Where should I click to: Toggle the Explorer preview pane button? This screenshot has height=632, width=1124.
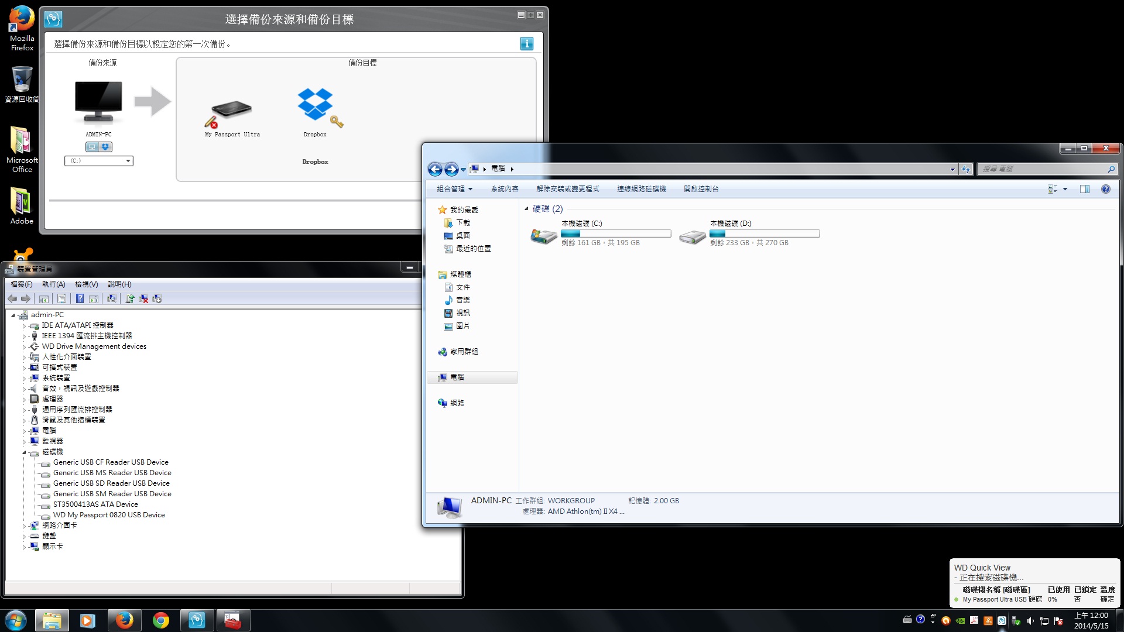coord(1084,189)
